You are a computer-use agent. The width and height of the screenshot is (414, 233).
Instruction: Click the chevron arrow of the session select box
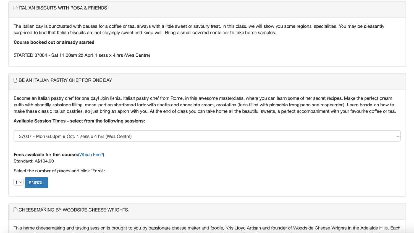(398, 136)
